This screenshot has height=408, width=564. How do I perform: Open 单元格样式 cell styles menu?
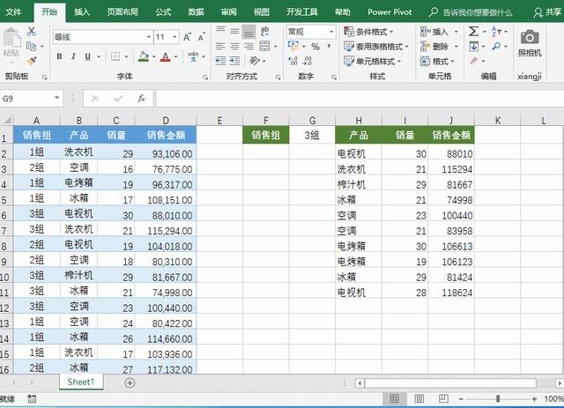pyautogui.click(x=372, y=61)
